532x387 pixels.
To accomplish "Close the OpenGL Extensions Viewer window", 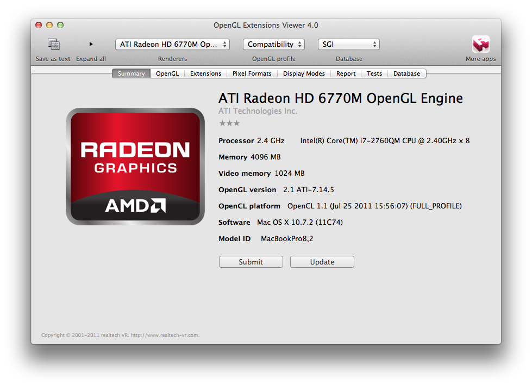I will pos(39,25).
